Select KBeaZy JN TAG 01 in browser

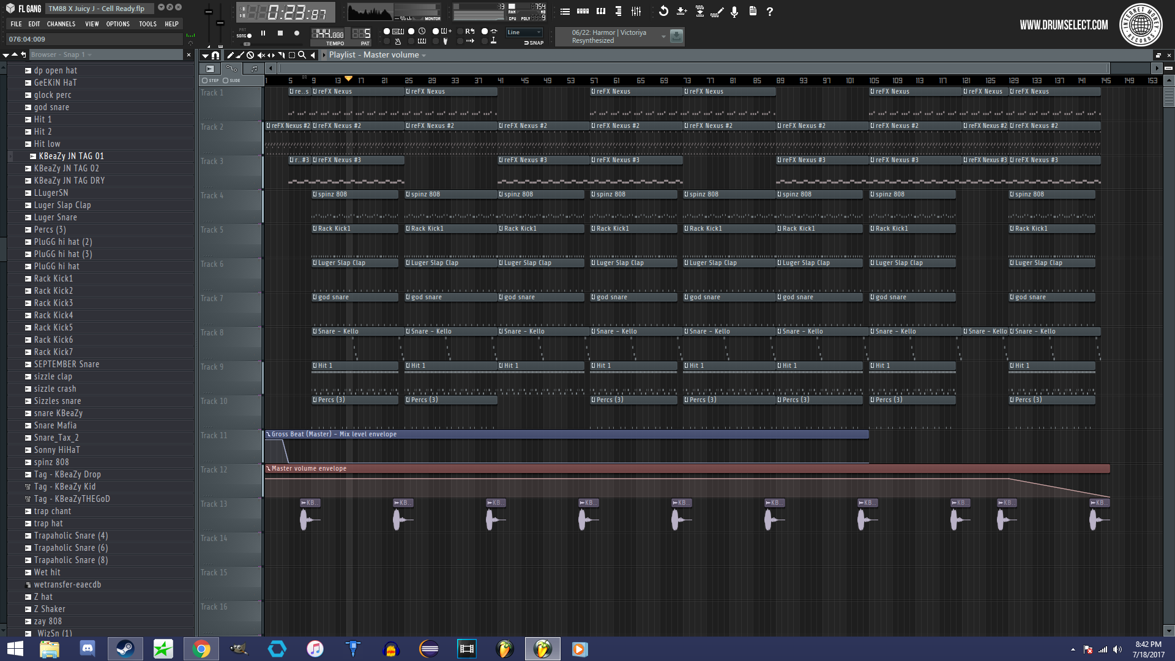click(x=71, y=156)
